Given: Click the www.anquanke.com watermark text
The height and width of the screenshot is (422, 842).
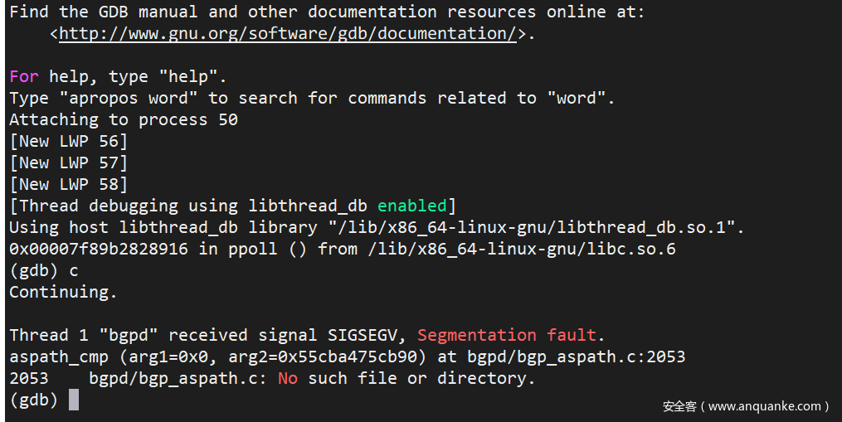Looking at the screenshot, I should pyautogui.click(x=745, y=406).
